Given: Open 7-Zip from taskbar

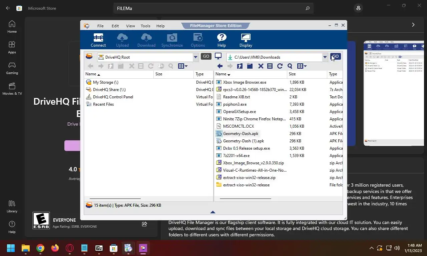Looking at the screenshot, I should 99,248.
